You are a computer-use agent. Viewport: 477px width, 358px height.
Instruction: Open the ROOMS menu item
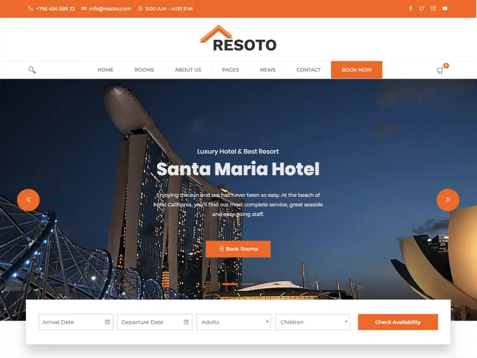[144, 70]
